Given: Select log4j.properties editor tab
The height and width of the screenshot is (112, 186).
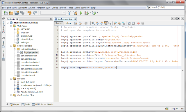Looking at the screenshot, I should 65,19.
